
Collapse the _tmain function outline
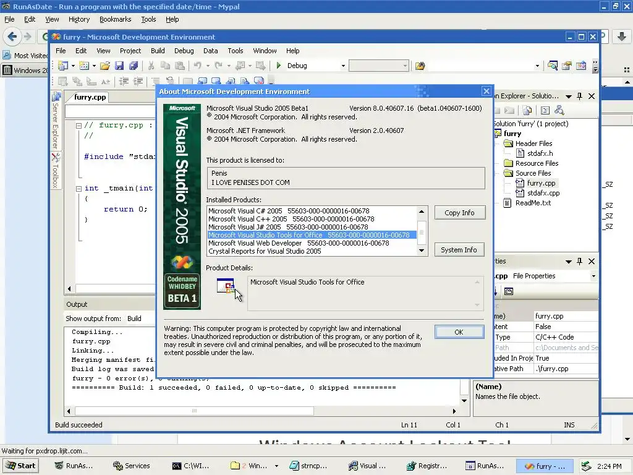(x=79, y=189)
